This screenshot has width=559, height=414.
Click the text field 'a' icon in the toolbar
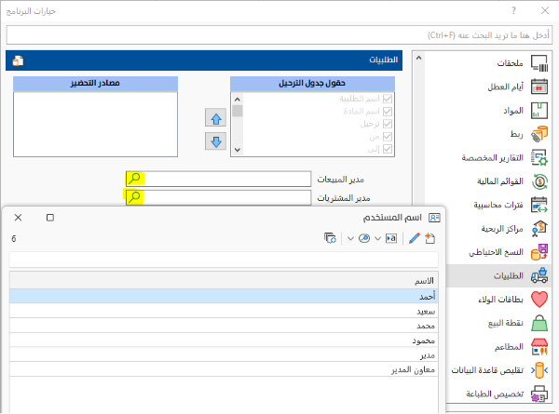(391, 238)
